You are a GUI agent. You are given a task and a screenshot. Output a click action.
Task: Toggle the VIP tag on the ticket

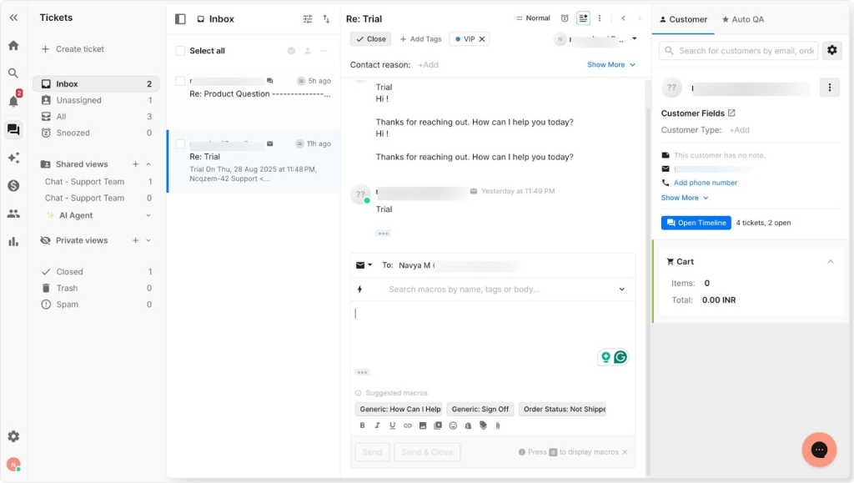click(x=470, y=38)
